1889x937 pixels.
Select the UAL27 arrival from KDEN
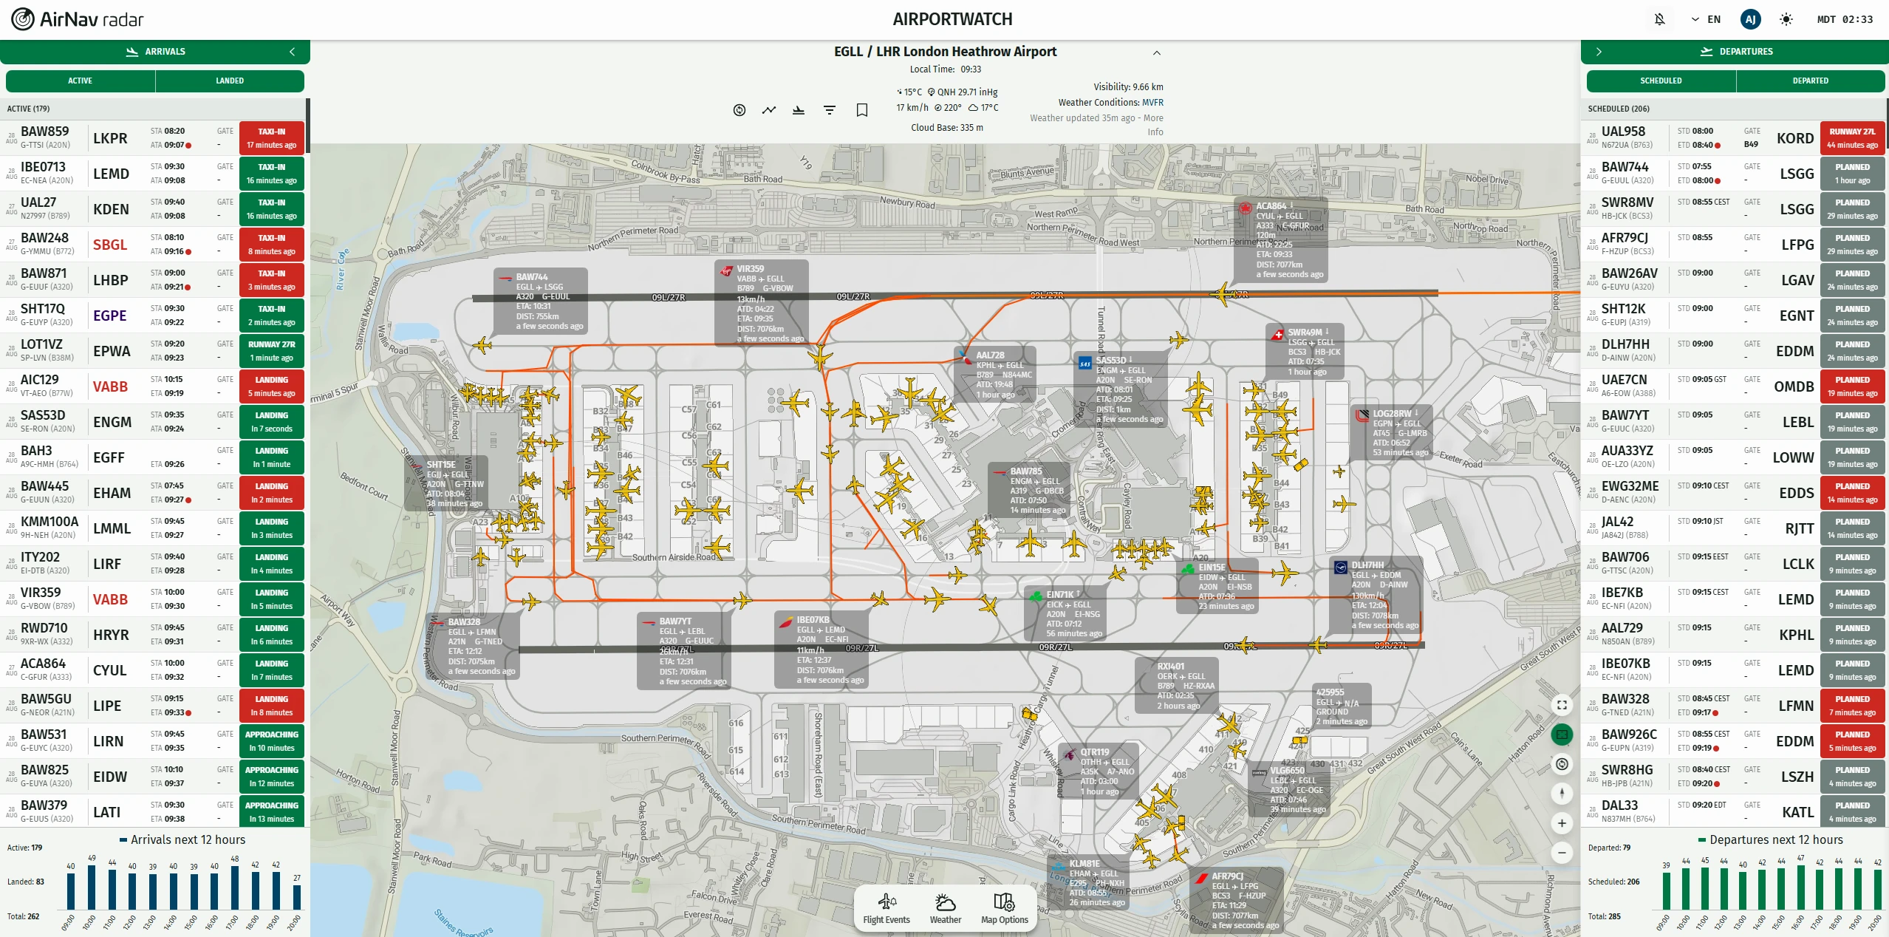point(154,209)
